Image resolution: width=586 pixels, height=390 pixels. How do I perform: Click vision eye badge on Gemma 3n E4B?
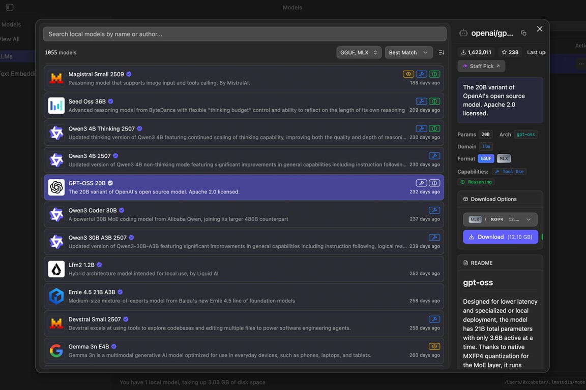click(434, 347)
